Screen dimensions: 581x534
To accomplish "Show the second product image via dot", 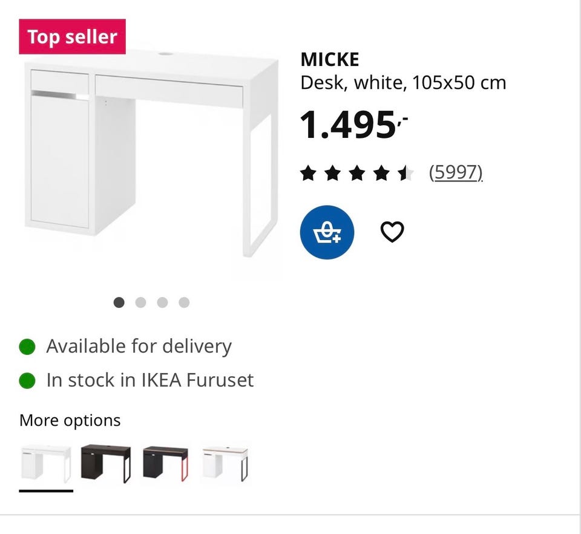I will [x=141, y=302].
